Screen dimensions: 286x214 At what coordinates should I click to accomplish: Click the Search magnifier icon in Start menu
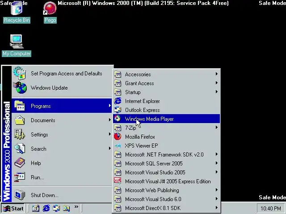click(20, 148)
